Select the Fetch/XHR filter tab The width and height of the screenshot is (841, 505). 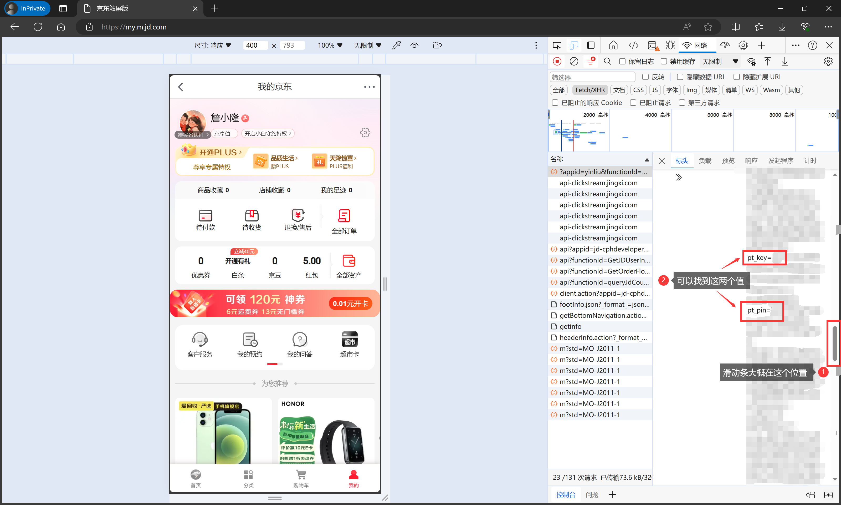(x=590, y=90)
